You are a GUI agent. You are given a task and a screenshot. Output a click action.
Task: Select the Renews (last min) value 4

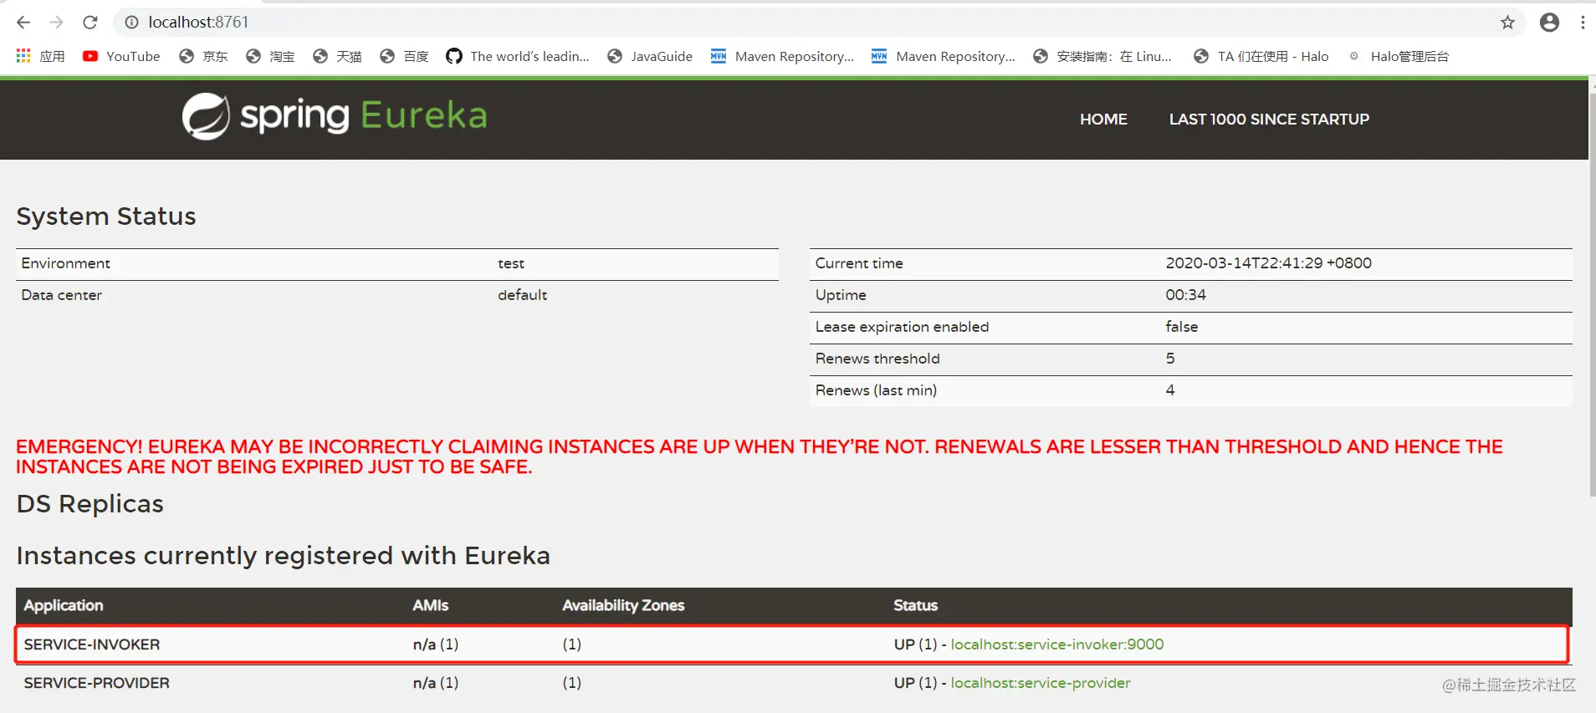coord(1170,390)
